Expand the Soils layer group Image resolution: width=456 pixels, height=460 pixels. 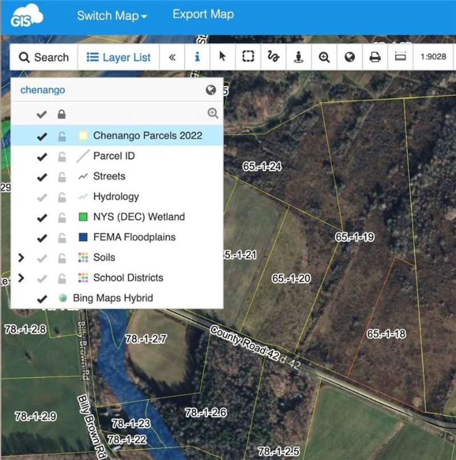[21, 258]
